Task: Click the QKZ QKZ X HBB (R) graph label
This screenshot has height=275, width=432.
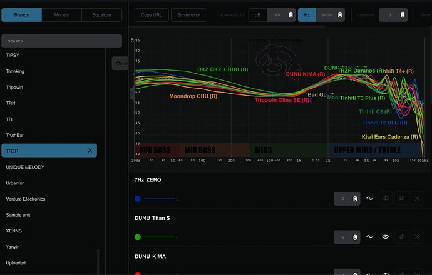Action: (223, 69)
